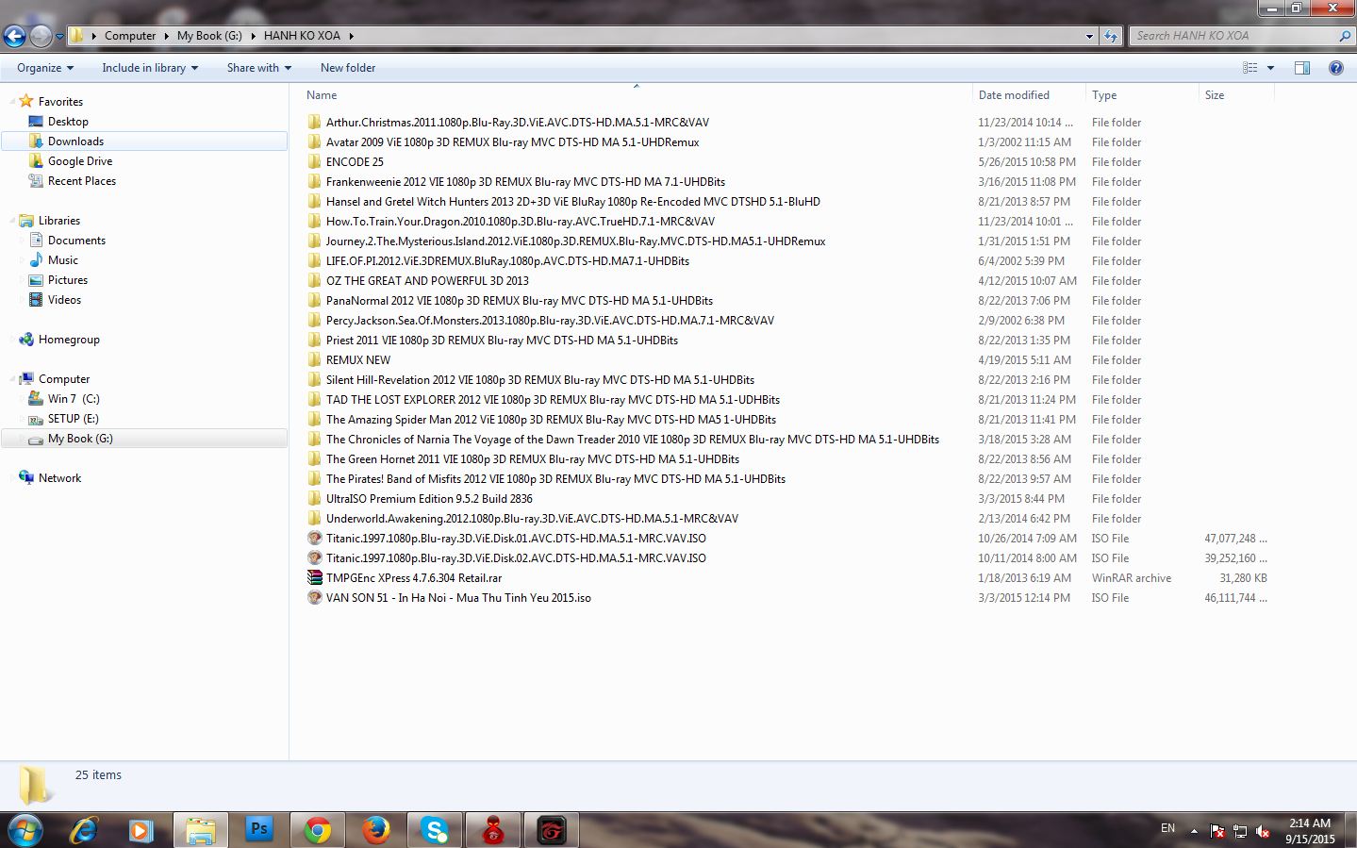The height and width of the screenshot is (848, 1357).
Task: Sort by the Date modified column
Action: 1014,95
